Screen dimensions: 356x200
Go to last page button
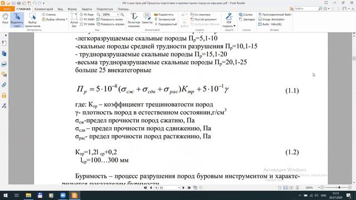[x=189, y=188]
